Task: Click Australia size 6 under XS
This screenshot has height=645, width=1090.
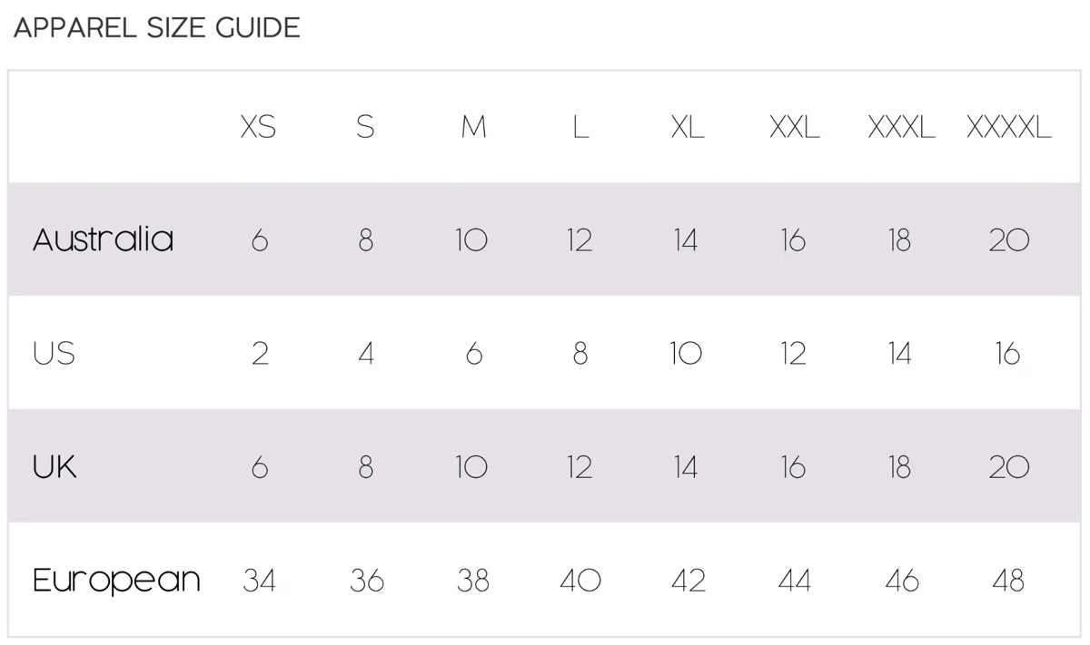Action: point(260,240)
